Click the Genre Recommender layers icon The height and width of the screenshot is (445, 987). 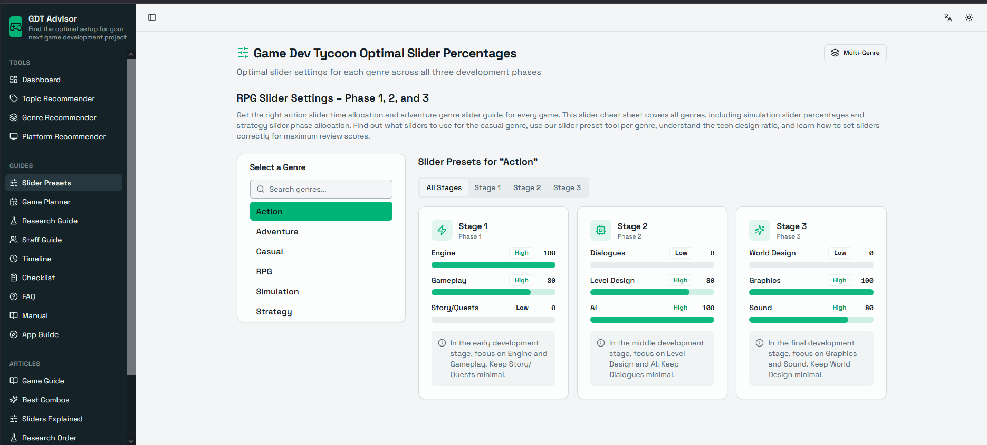[14, 117]
